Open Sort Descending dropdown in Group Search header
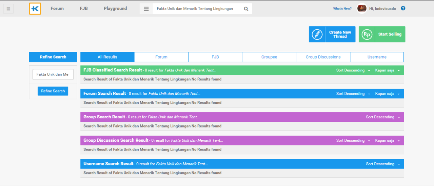 coord(383,117)
